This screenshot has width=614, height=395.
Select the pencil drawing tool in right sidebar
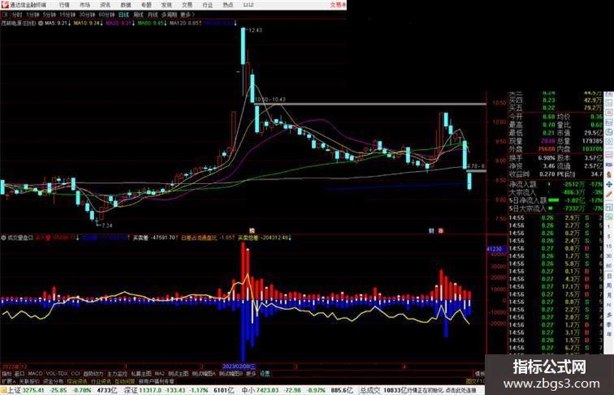pyautogui.click(x=609, y=193)
